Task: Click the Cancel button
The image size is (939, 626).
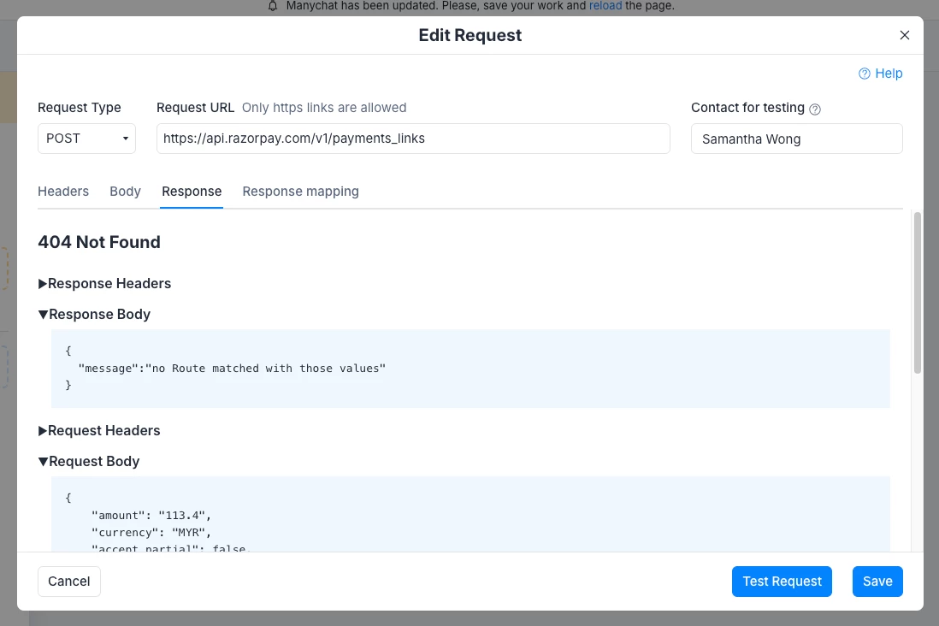Action: [69, 581]
